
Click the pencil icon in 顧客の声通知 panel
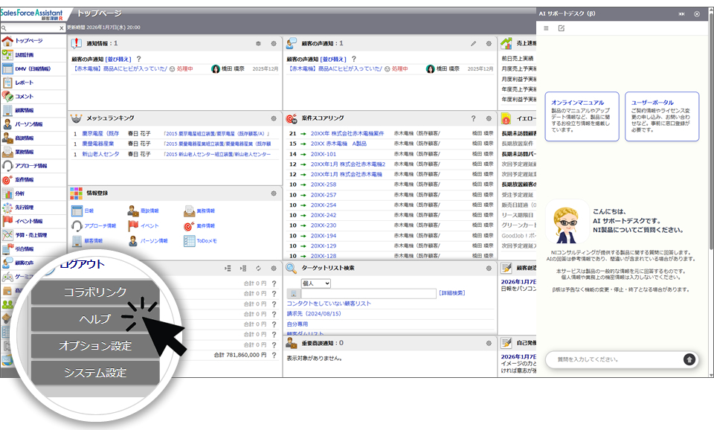[474, 44]
